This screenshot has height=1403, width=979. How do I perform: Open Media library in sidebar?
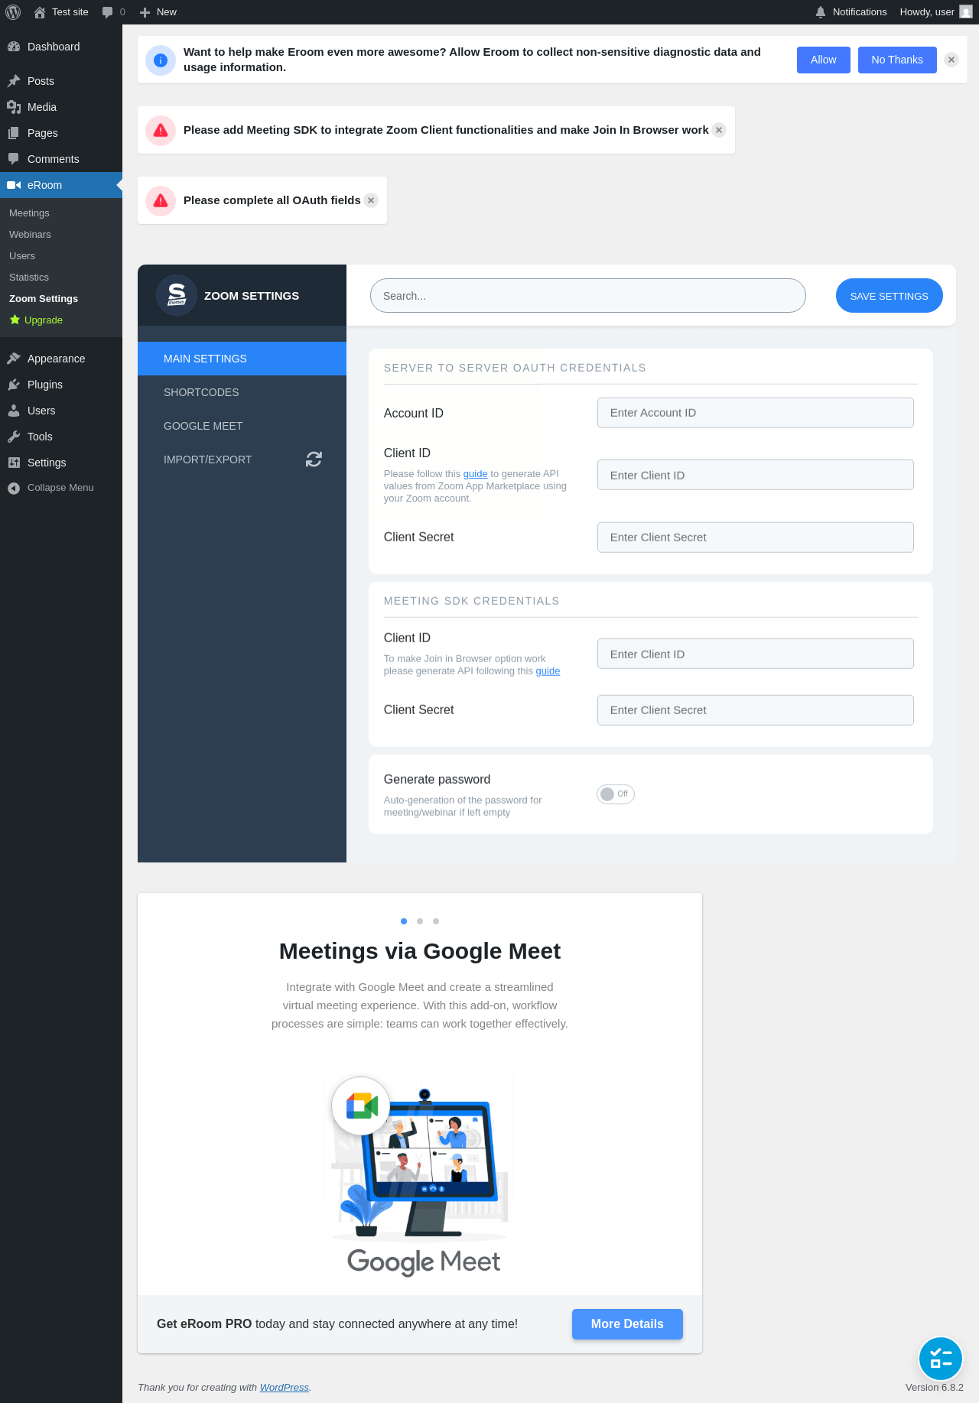[61, 107]
